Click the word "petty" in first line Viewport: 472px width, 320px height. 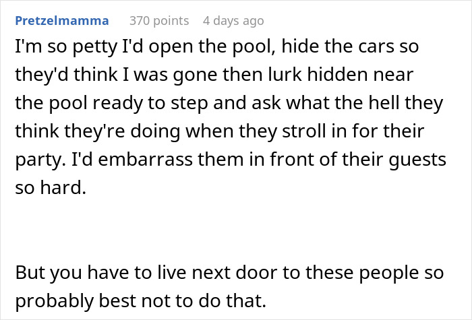click(95, 47)
